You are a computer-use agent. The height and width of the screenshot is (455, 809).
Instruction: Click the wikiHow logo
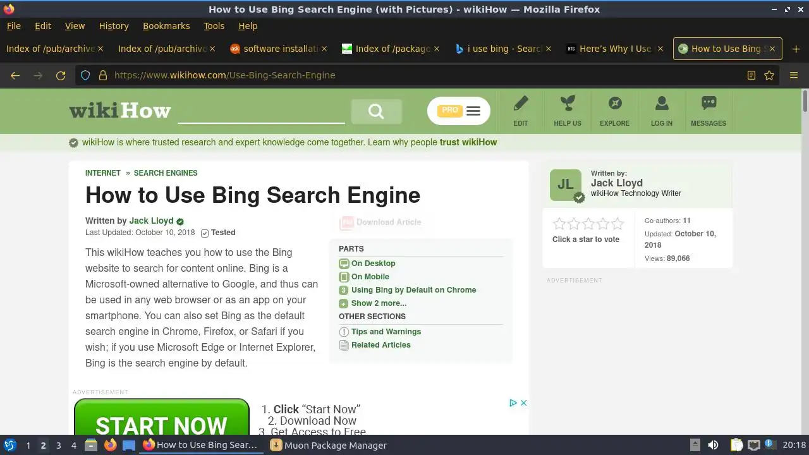point(120,111)
